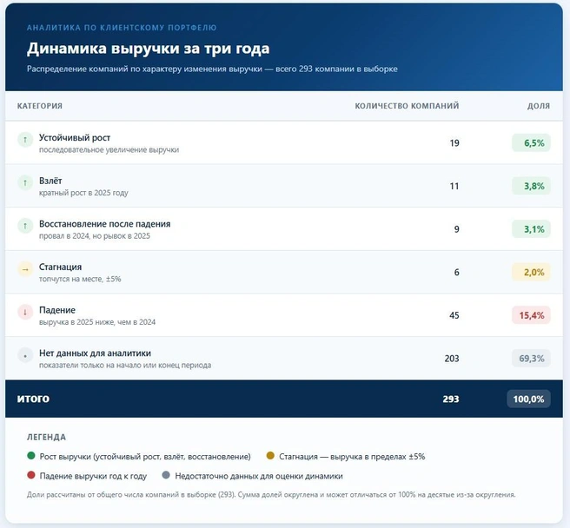570x528 pixels.
Task: Click the АНАЛИТИКА ПО КЛИЕНТСКОМУ ПОРТФЕЛЮ label
Action: 122,28
